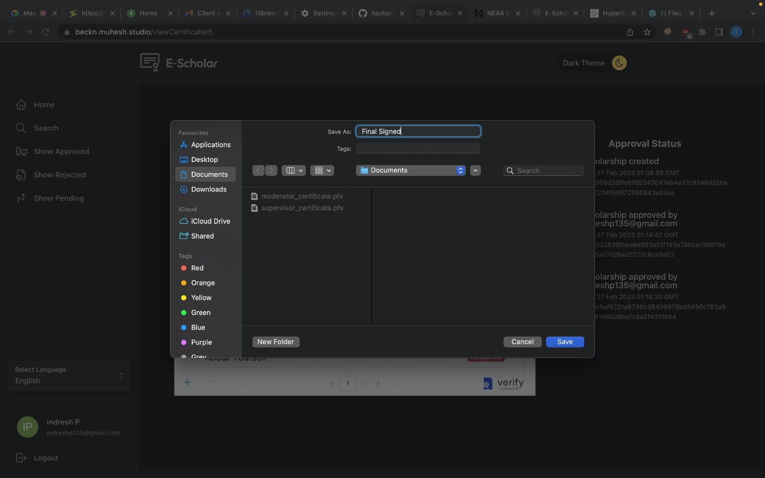Bookmark this page with the star icon
The height and width of the screenshot is (478, 765).
(x=647, y=32)
